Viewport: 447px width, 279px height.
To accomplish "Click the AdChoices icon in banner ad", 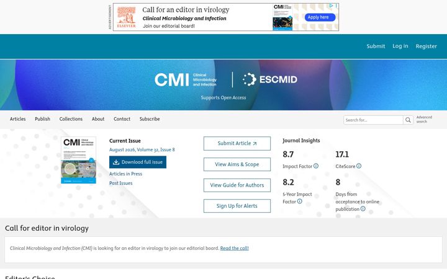I will pyautogui.click(x=331, y=6).
